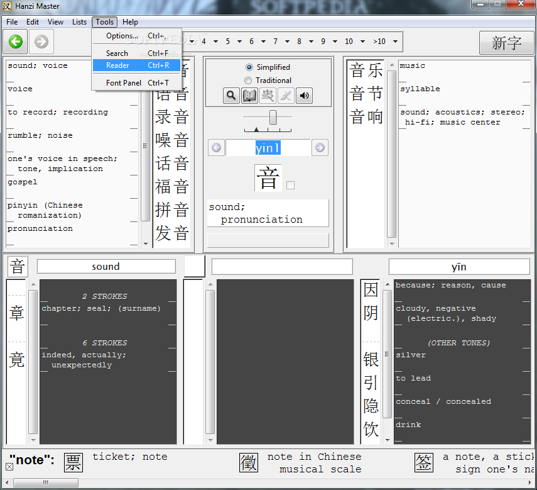The width and height of the screenshot is (537, 490).
Task: Select the word 音响 in the right list
Action: pos(366,117)
